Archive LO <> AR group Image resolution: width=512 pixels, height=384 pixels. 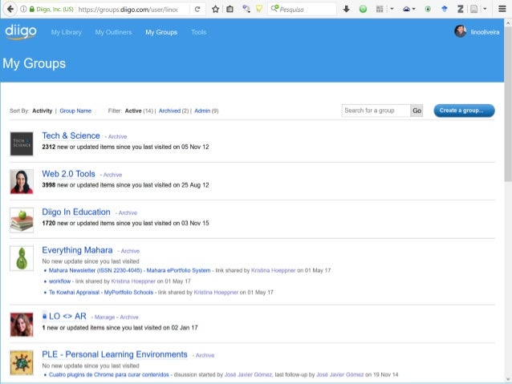click(x=129, y=317)
